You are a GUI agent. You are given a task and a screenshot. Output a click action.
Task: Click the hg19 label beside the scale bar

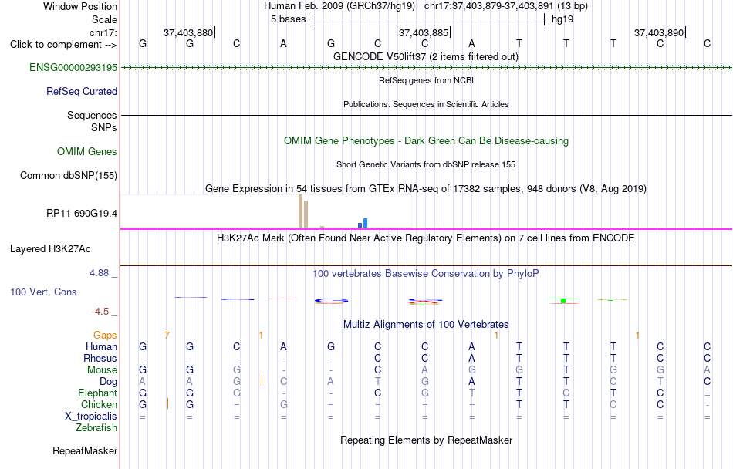562,19
